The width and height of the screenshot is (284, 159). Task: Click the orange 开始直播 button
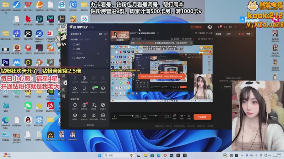(x=202, y=117)
